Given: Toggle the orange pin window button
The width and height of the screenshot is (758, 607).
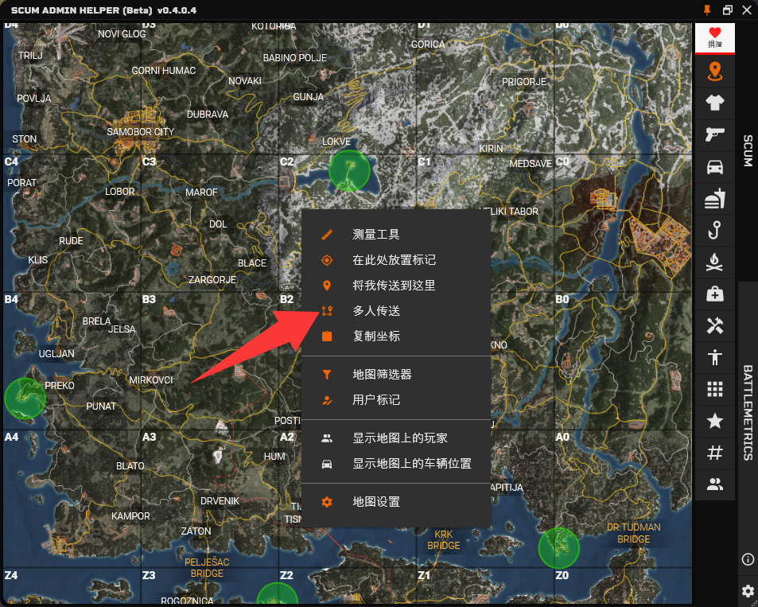Looking at the screenshot, I should click(x=707, y=10).
